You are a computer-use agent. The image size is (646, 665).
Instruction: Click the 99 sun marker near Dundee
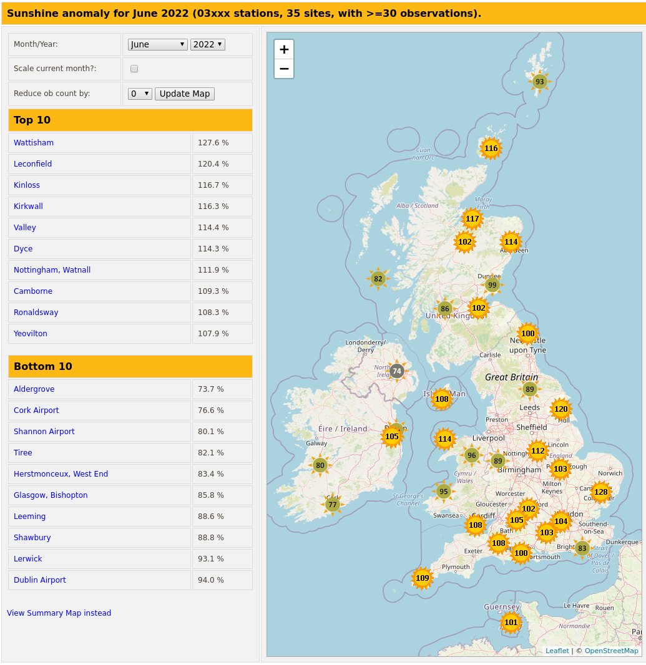click(492, 285)
